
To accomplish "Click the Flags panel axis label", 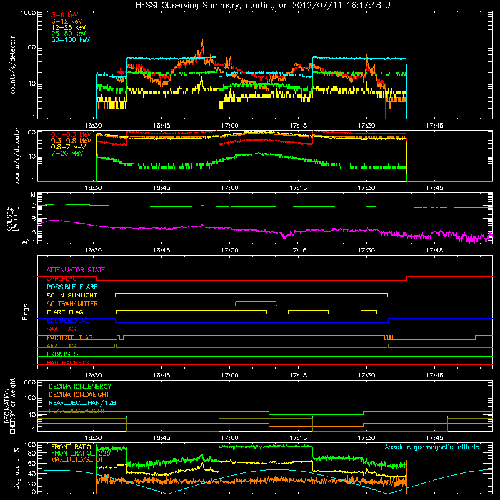I will pyautogui.click(x=26, y=312).
